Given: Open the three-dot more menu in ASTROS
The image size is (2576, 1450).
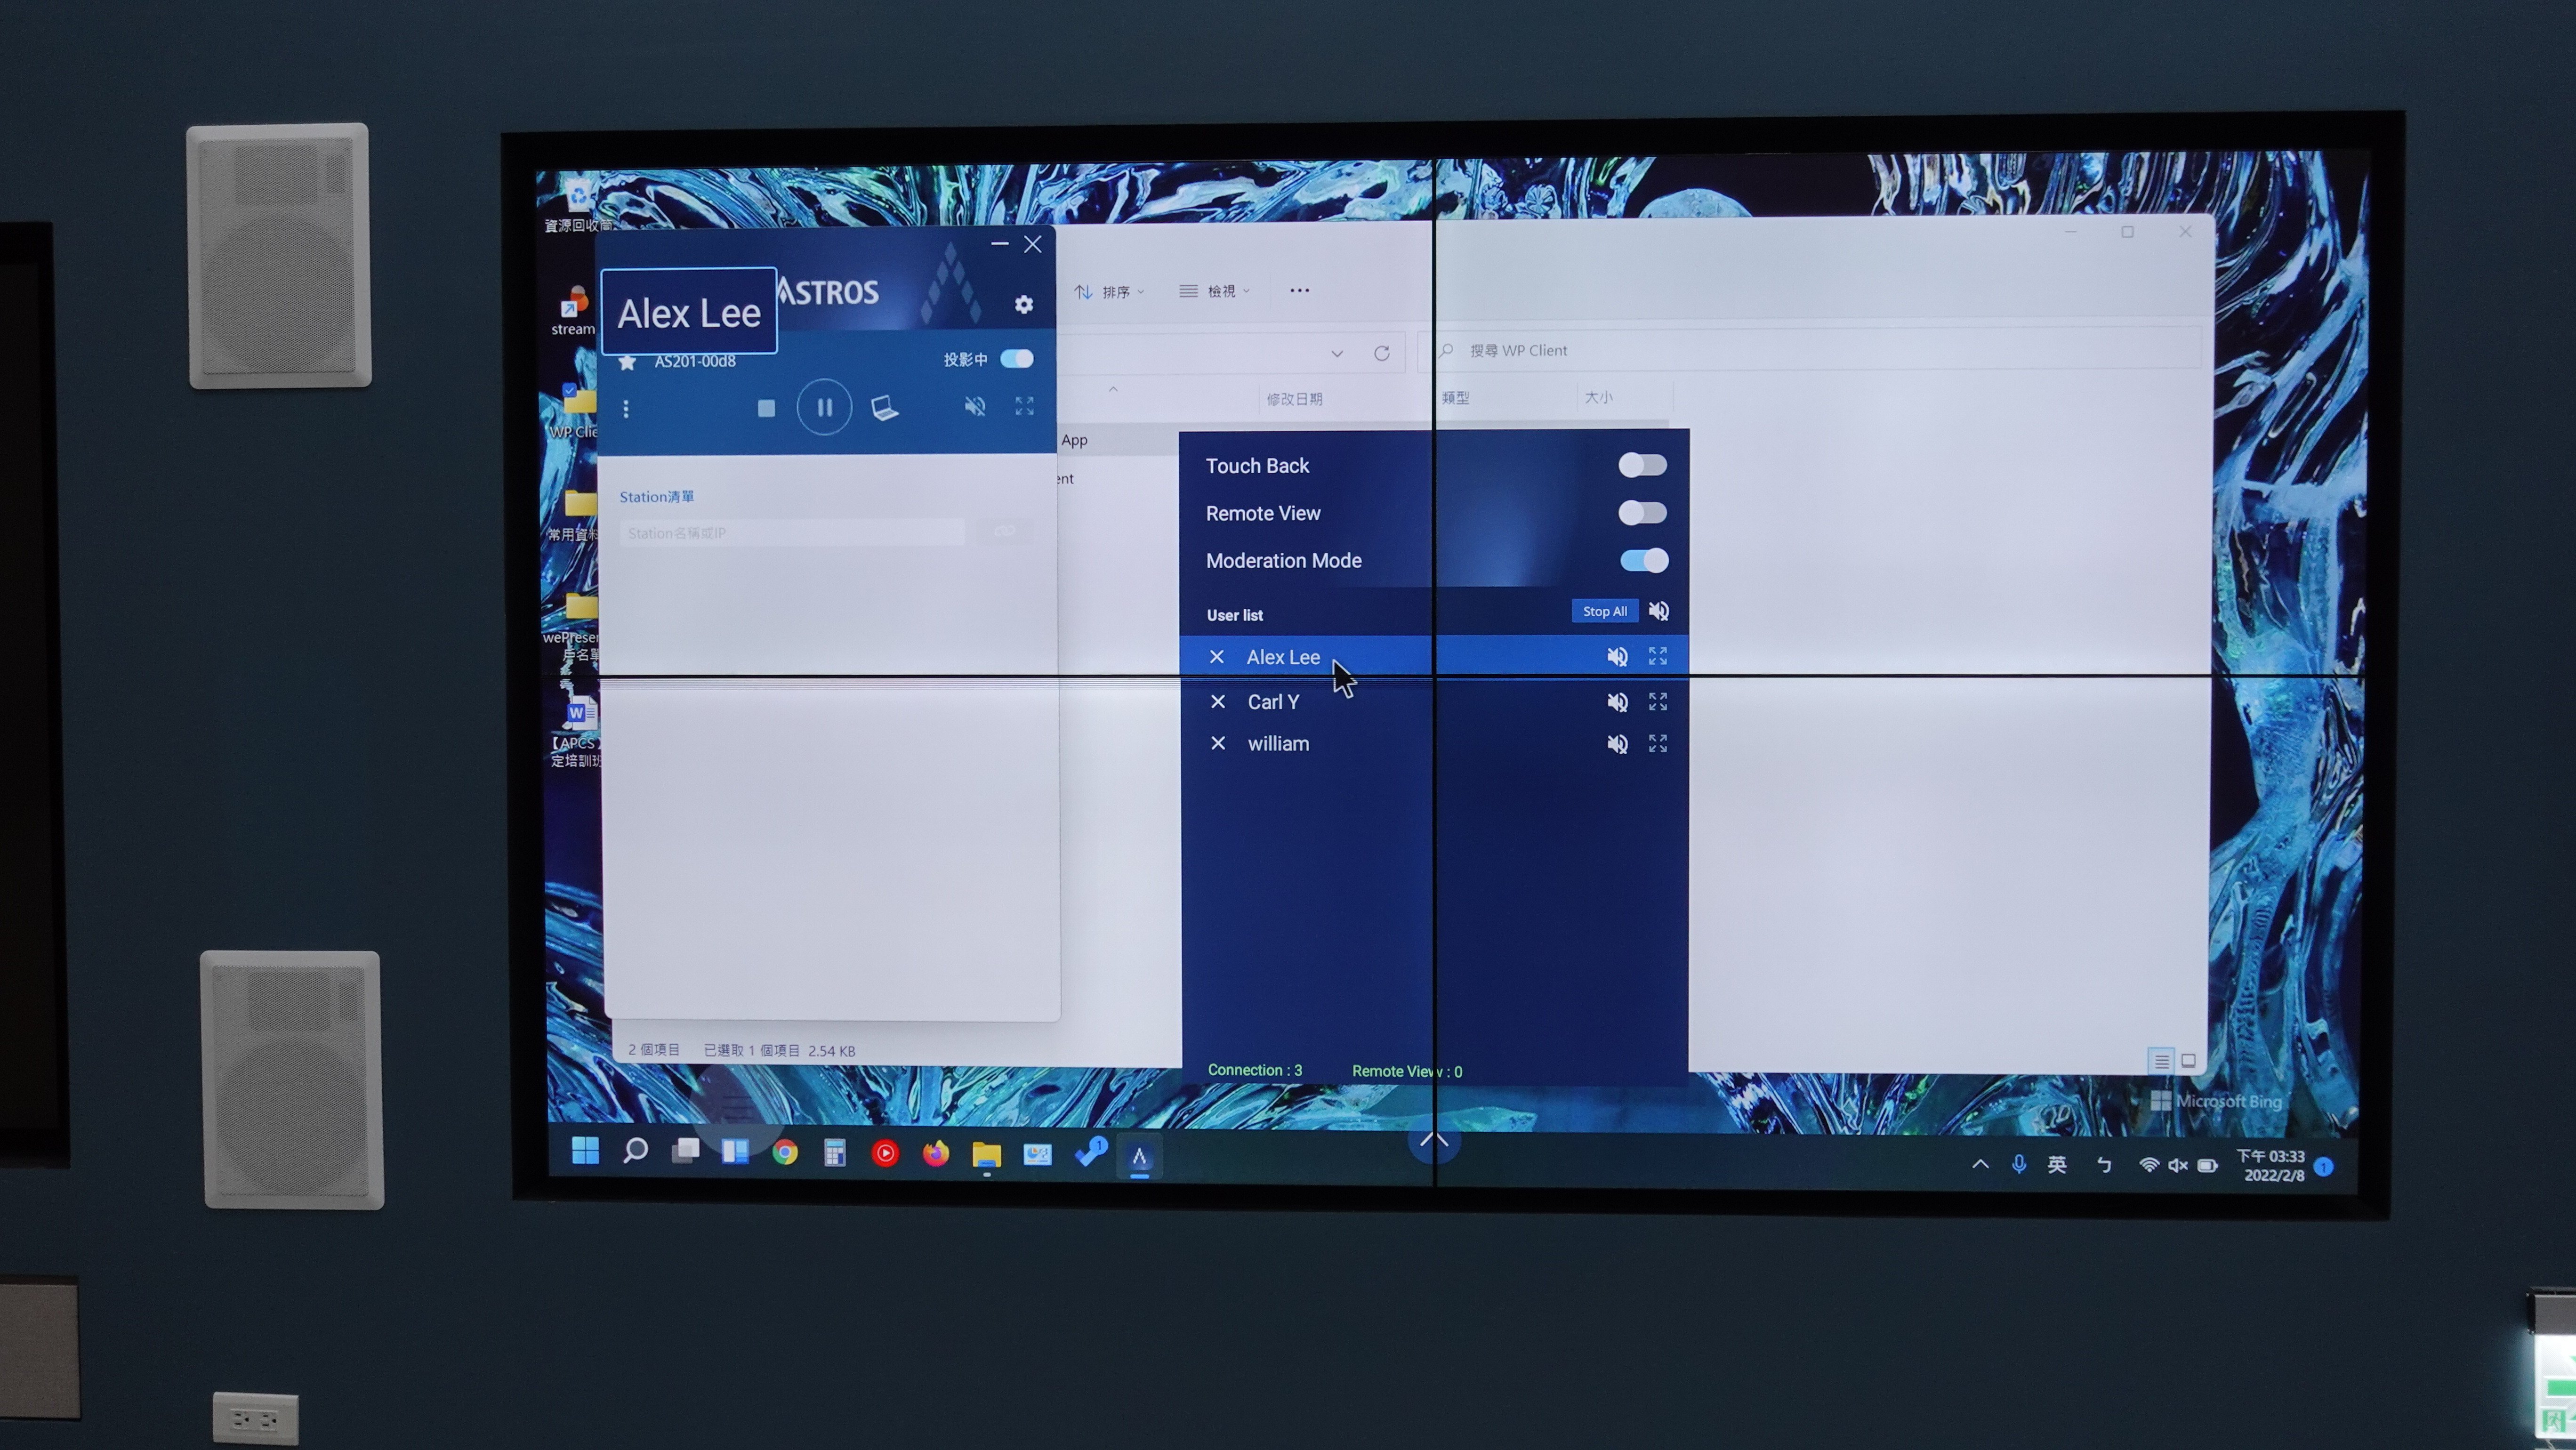Looking at the screenshot, I should (626, 409).
